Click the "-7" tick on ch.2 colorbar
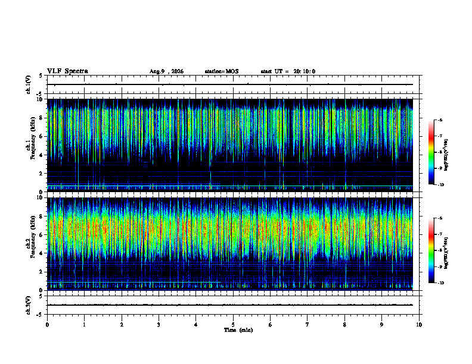 (440, 234)
